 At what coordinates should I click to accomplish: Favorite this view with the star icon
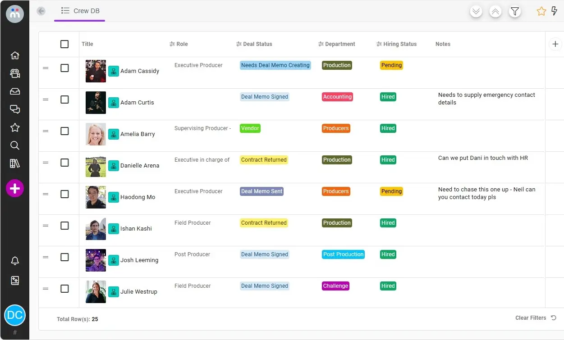[x=541, y=12]
